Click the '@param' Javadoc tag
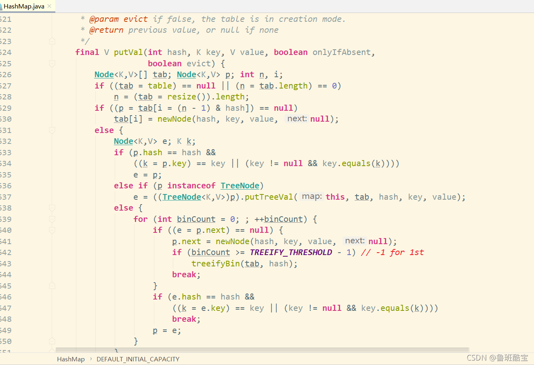The width and height of the screenshot is (534, 365). coord(104,19)
